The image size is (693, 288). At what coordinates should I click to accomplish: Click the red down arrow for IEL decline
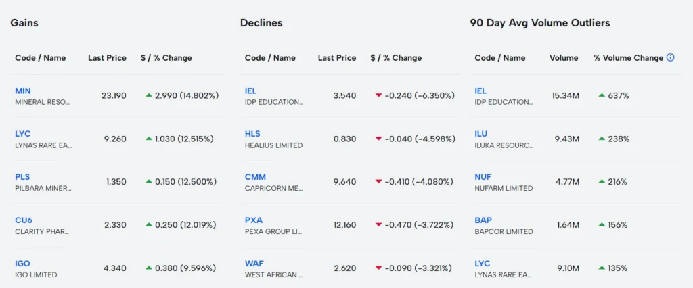[379, 96]
